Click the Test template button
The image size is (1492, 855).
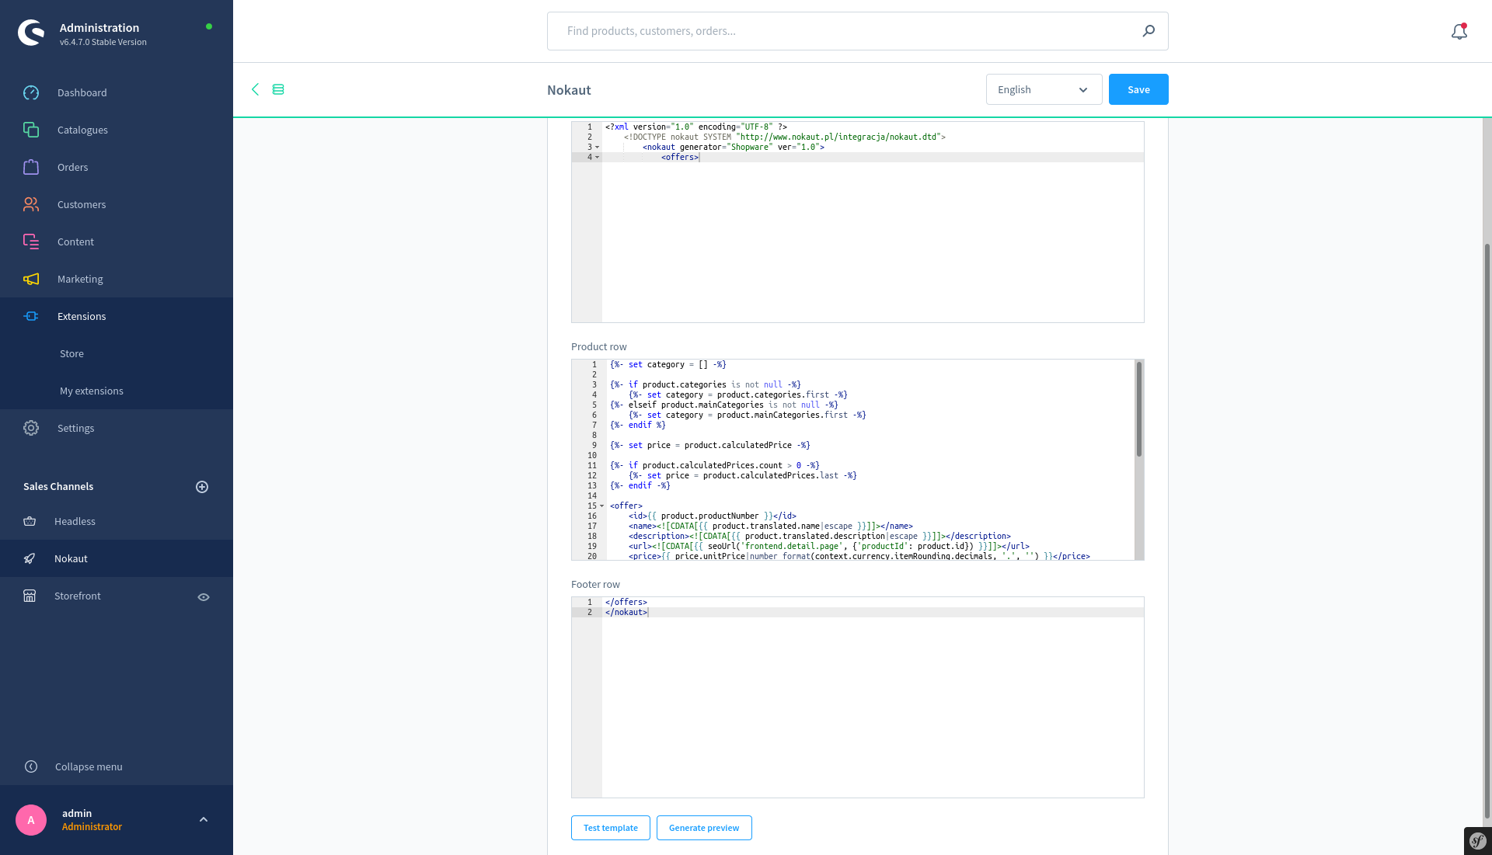(610, 828)
